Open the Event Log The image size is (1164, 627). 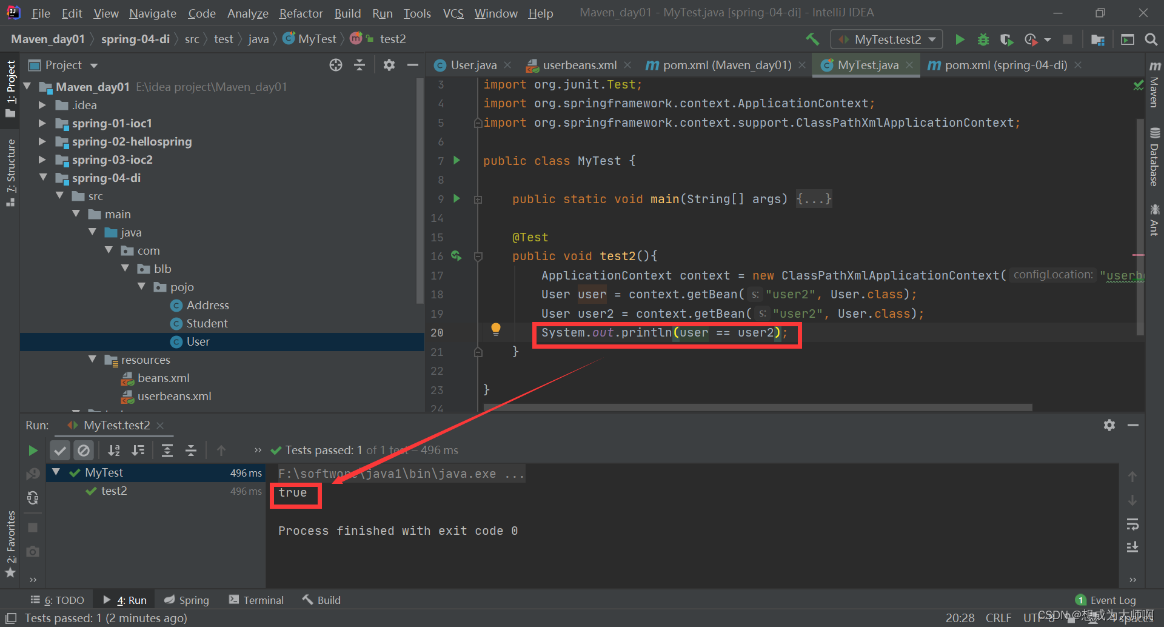(1106, 600)
